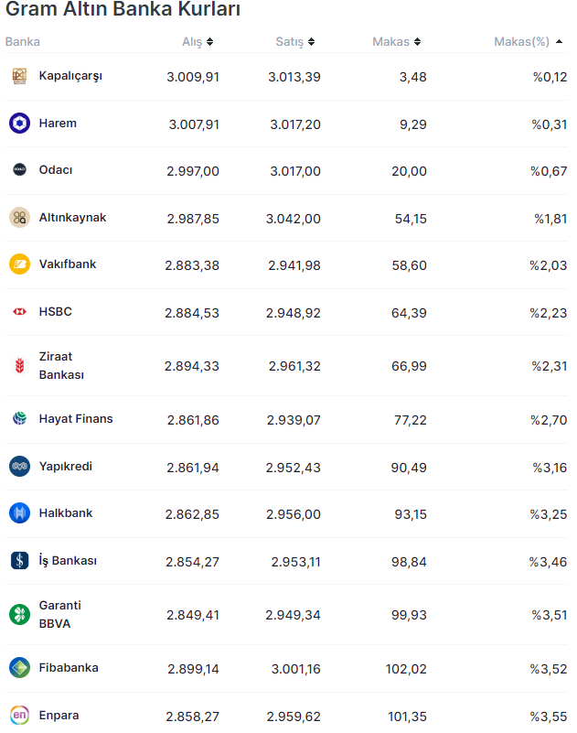Click the Altınkaynak logo icon

(19, 218)
